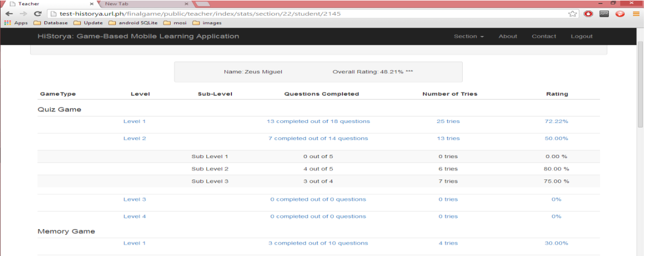Click '3 completed out of 10 questions'

318,243
